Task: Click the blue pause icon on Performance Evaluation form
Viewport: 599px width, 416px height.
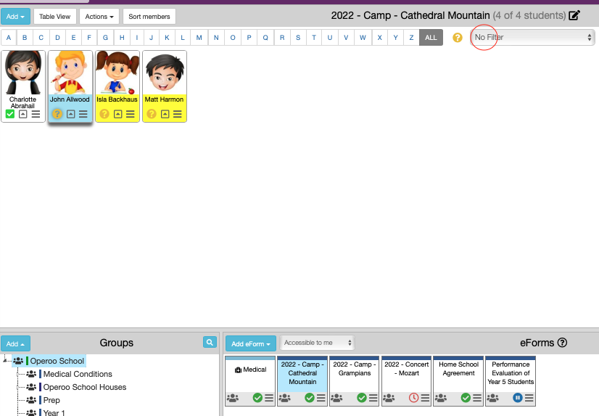Action: pyautogui.click(x=519, y=397)
